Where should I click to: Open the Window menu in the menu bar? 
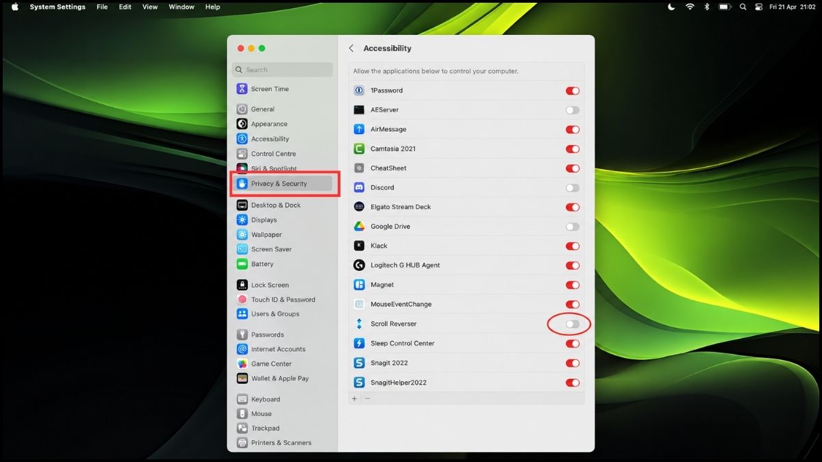point(182,7)
